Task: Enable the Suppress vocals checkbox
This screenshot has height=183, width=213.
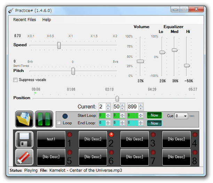Action: (15, 80)
